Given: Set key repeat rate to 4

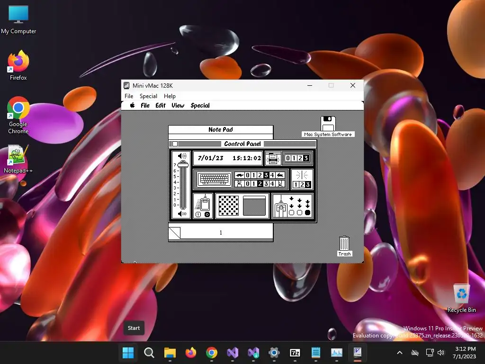Looking at the screenshot, I should click(x=272, y=175).
